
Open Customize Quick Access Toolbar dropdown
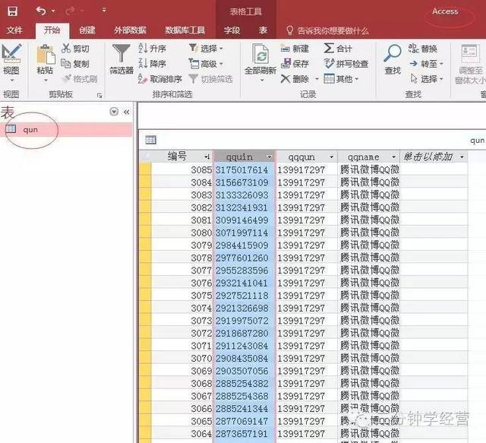104,10
